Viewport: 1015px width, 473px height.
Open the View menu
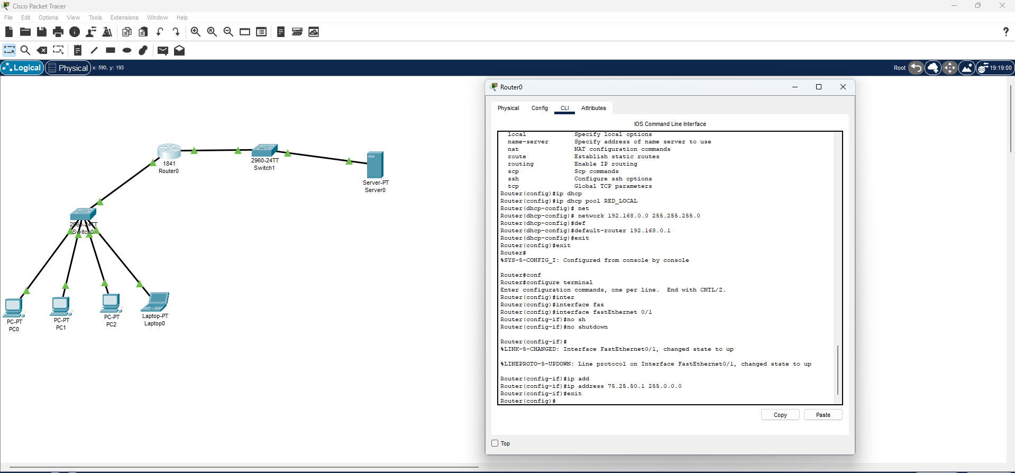(x=73, y=17)
